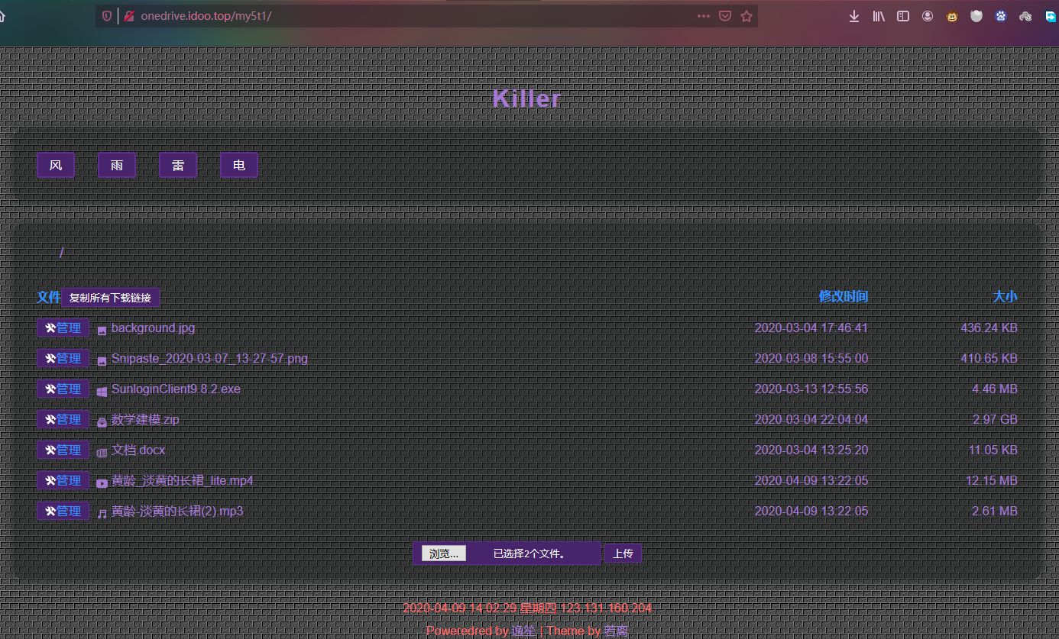
Task: Open SunloginClient9.8.2.exe link
Action: (x=176, y=389)
